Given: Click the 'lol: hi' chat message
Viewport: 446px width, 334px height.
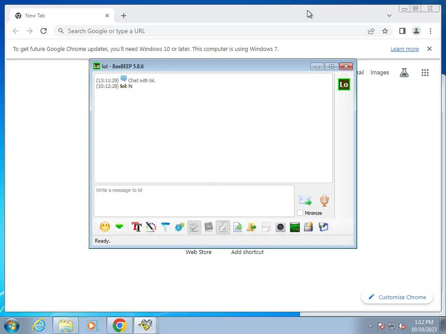Looking at the screenshot, I should coord(126,86).
